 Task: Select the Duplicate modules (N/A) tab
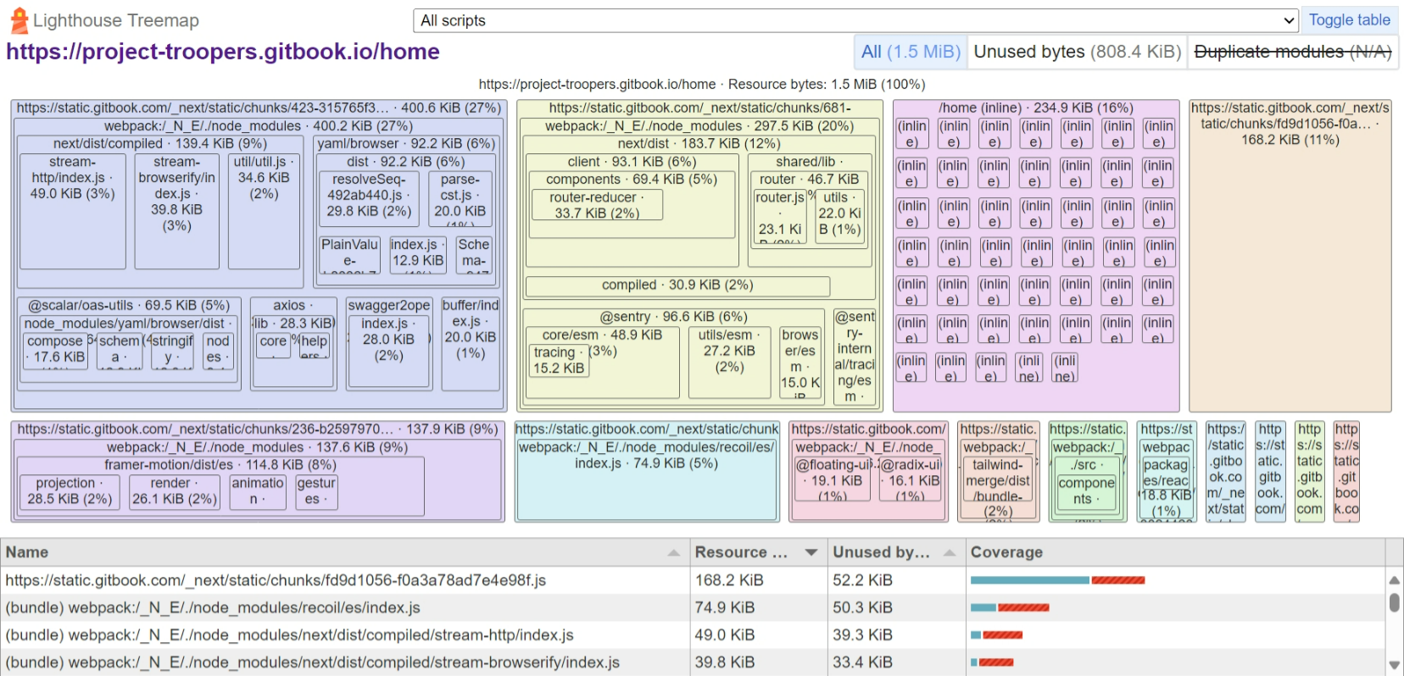click(x=1292, y=52)
